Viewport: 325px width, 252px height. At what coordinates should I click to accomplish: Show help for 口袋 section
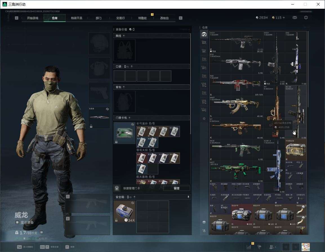tap(132, 66)
